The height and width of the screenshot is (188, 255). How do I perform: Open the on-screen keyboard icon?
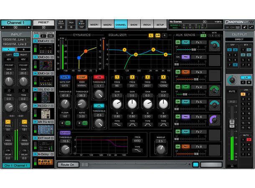(237, 27)
